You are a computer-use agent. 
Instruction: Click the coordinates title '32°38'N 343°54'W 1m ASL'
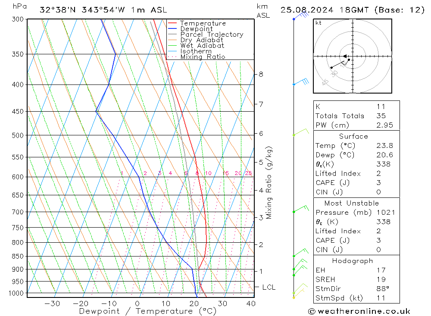point(103,10)
